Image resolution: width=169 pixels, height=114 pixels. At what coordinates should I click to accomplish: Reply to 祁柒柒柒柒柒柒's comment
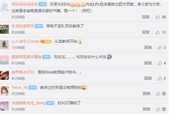[146, 17]
